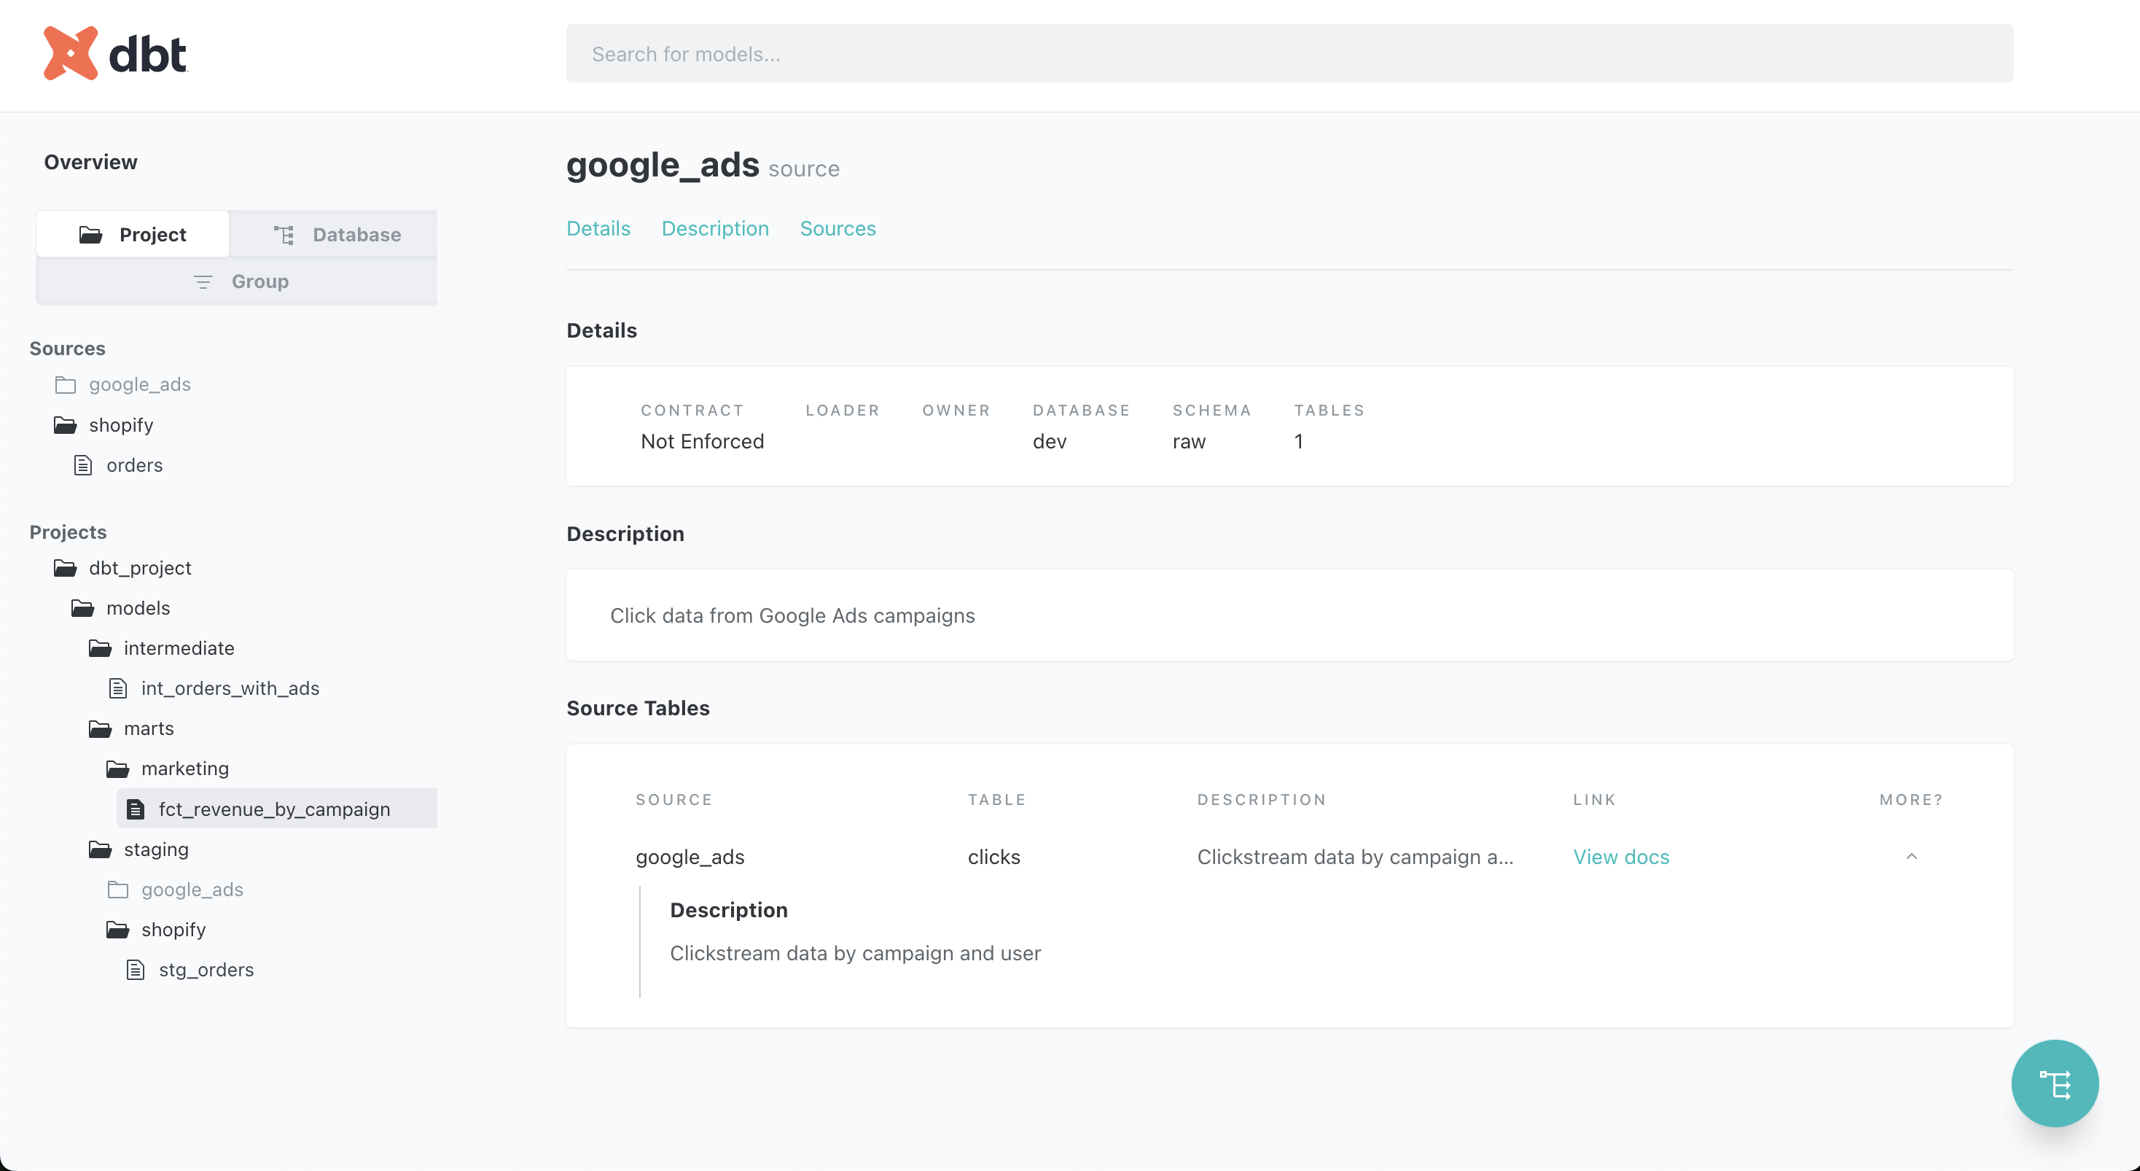Open the lineage graph floating button
Viewport: 2140px width, 1171px height.
[2055, 1083]
